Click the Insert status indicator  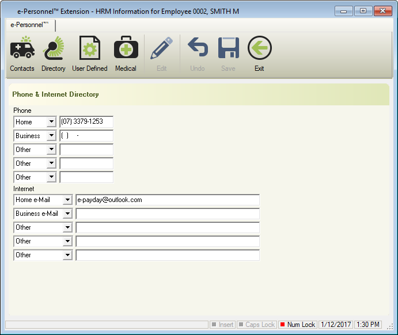click(222, 325)
